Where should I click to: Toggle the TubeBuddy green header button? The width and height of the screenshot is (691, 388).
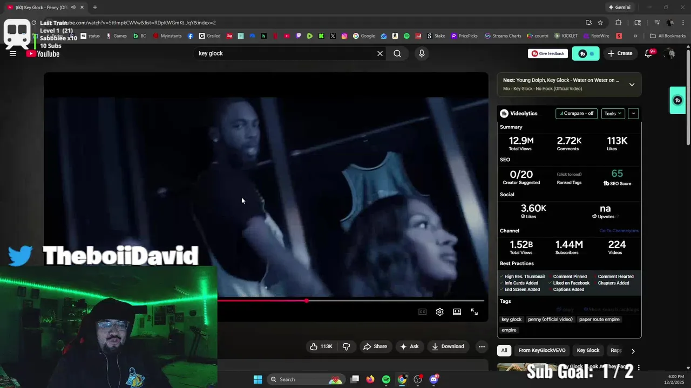[x=586, y=53]
